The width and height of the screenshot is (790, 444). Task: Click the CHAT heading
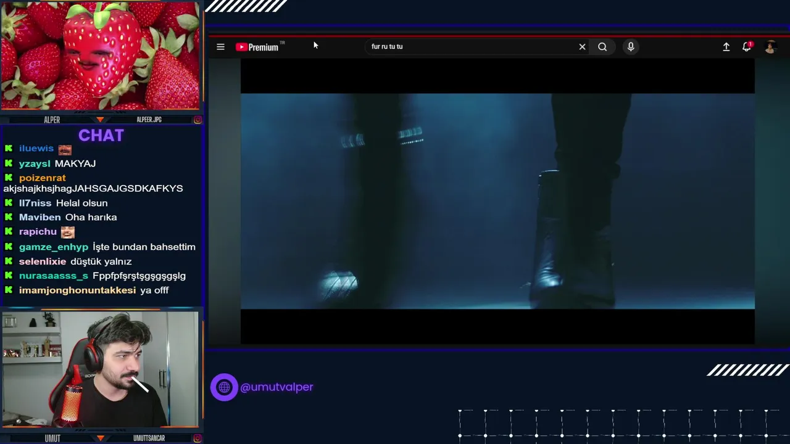[x=101, y=136]
